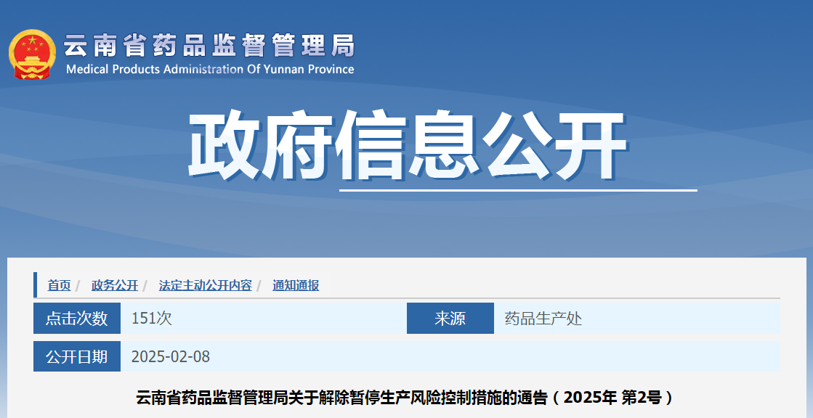Screen dimensions: 813x418
Task: Click the 2025-02-08 date value
Action: [171, 356]
